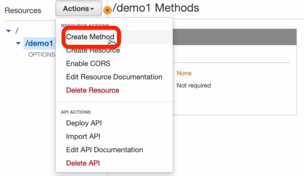The height and width of the screenshot is (176, 304).
Task: Choose Import API menu entry
Action: (x=83, y=136)
